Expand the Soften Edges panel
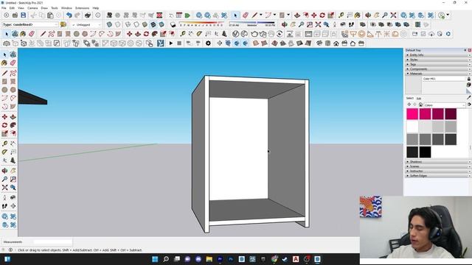This screenshot has width=472, height=265. click(437, 175)
